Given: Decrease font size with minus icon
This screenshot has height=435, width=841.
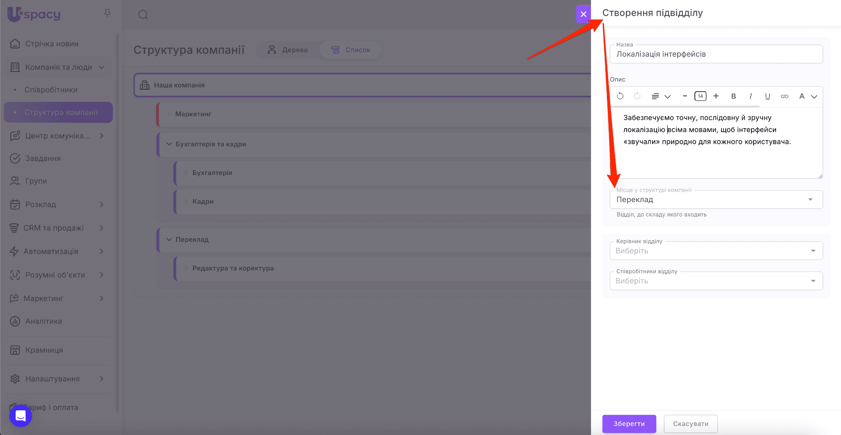Looking at the screenshot, I should pyautogui.click(x=685, y=96).
